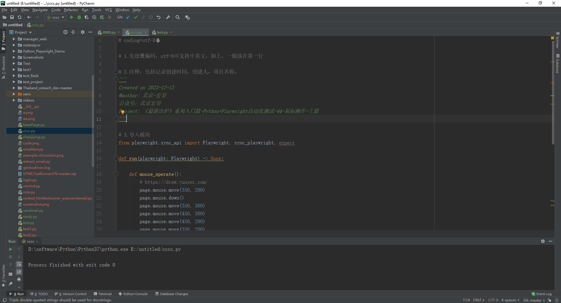The image size is (561, 303).
Task: Collapse all folders using the Project panel icon
Action: tap(73, 32)
